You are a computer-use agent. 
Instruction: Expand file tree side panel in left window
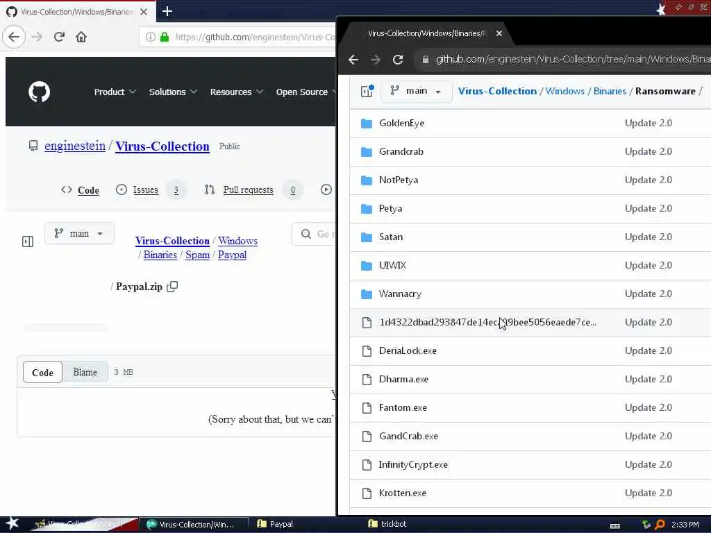28,242
